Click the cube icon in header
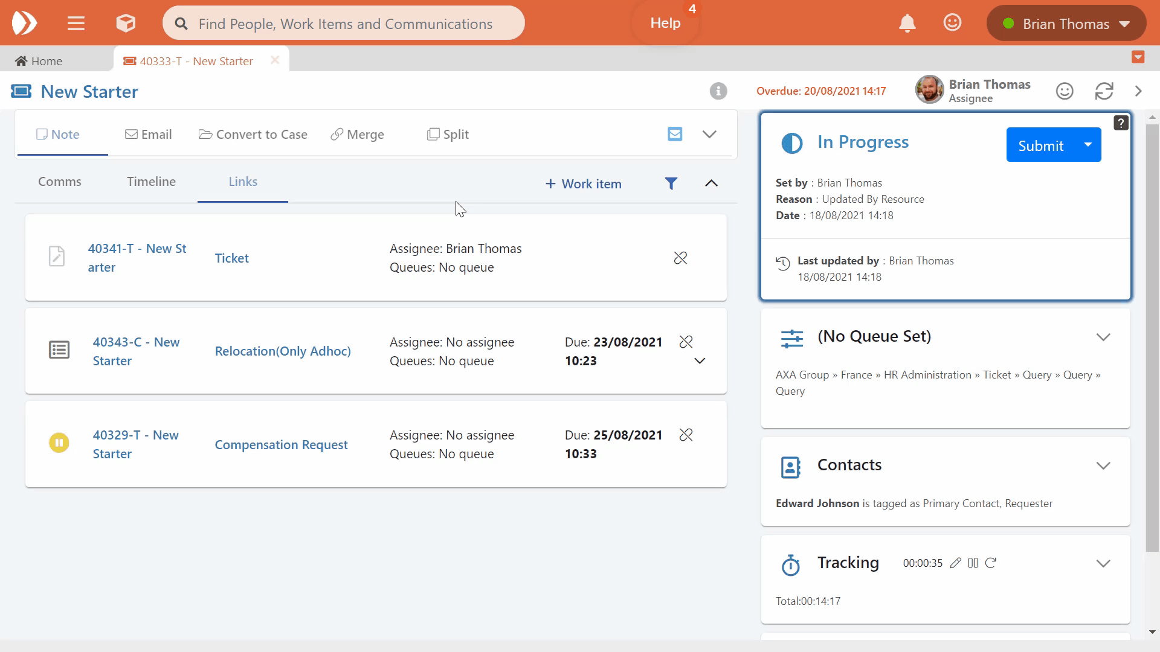This screenshot has width=1160, height=652. pyautogui.click(x=126, y=24)
